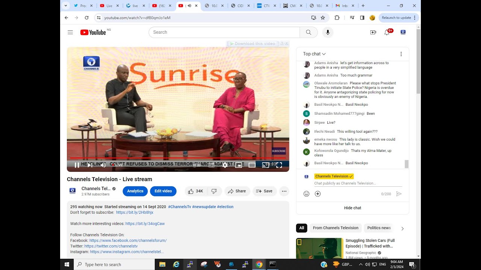Dislike this live stream video
Screen dimensions: 481x270
[x=214, y=191]
